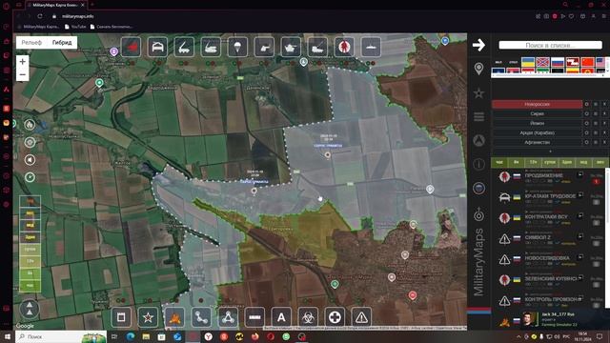Click the 12ч button in map time legend

coord(30,261)
